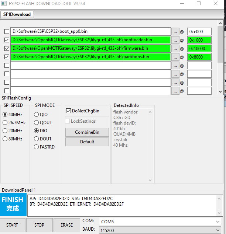Open the COM port dropdown

point(160,221)
